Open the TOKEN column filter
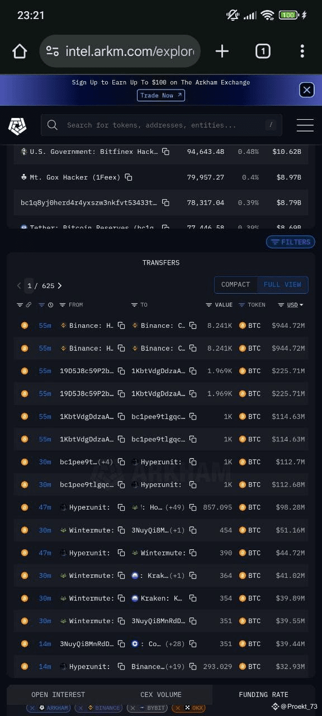The height and width of the screenshot is (716, 322). coord(252,305)
